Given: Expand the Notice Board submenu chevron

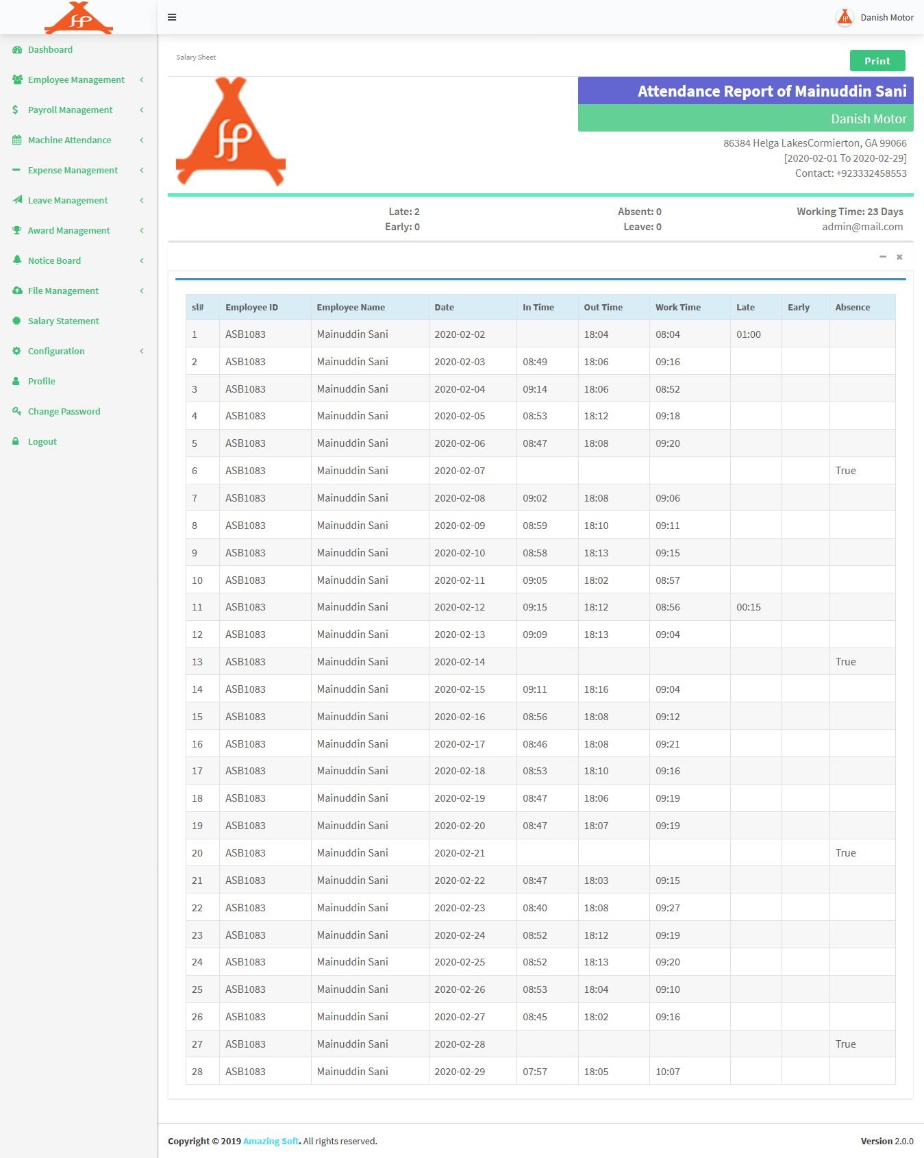Looking at the screenshot, I should click(x=142, y=261).
